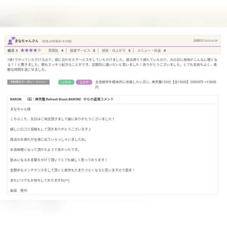
Task: Click the reply line about 定期的なメンテナンス
Action: [73, 170]
